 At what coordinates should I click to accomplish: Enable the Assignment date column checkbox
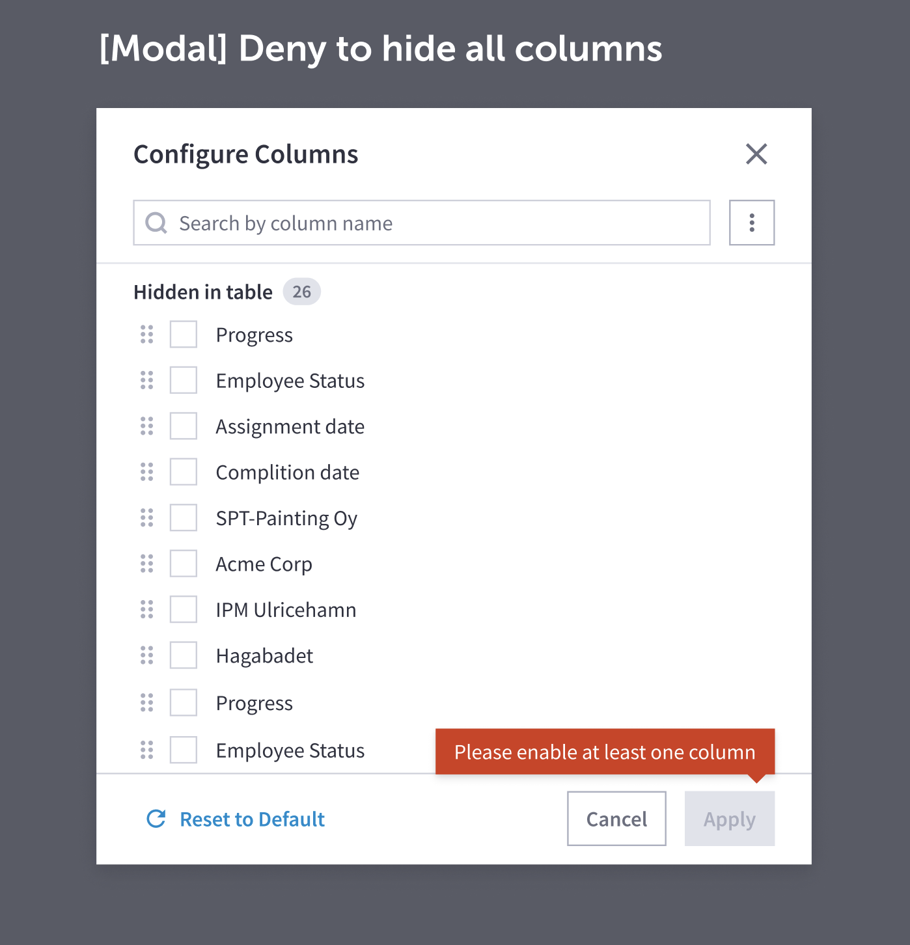pyautogui.click(x=183, y=426)
